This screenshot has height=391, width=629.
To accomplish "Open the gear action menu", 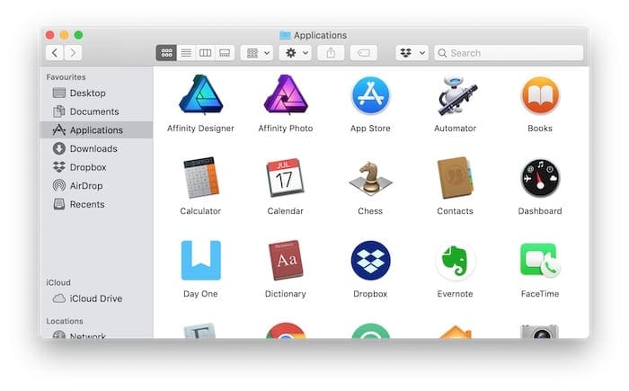I will (295, 53).
